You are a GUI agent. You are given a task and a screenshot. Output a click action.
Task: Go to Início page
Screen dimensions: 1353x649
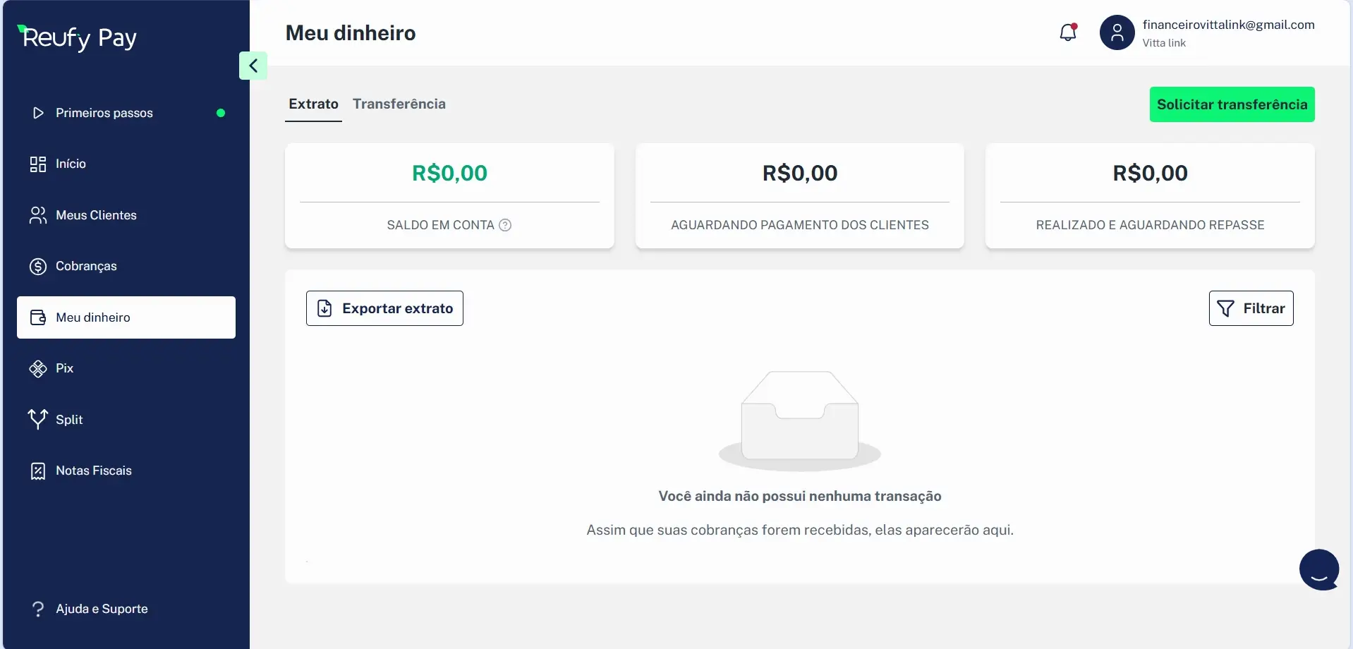[71, 164]
